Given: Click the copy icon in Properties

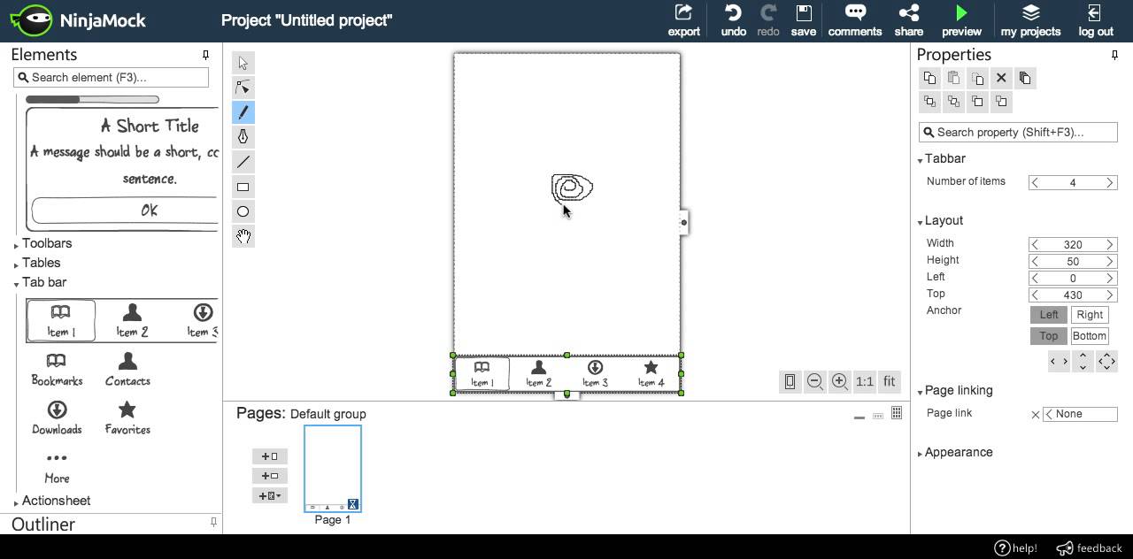Looking at the screenshot, I should 929,78.
